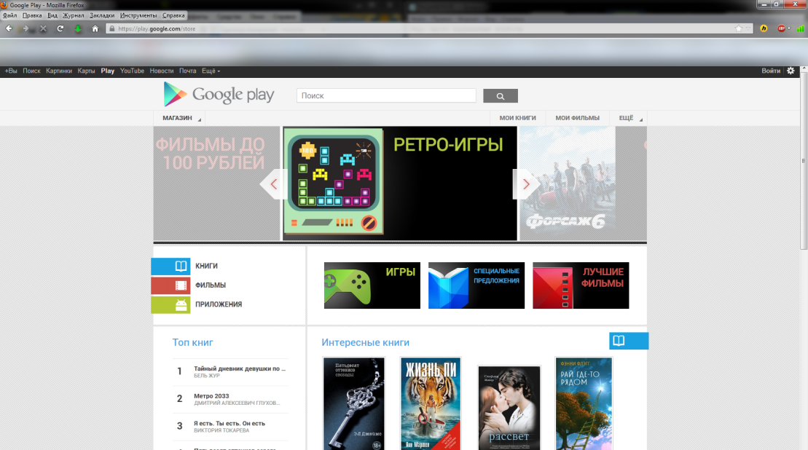This screenshot has height=450, width=808.
Task: Open the Интересные книги heading link
Action: (x=365, y=342)
